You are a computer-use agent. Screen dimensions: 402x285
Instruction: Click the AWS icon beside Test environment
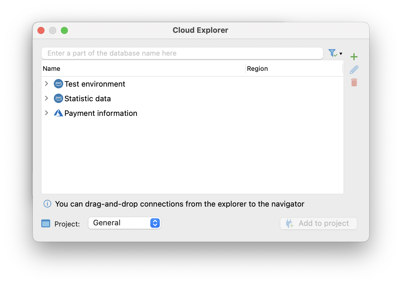point(59,84)
